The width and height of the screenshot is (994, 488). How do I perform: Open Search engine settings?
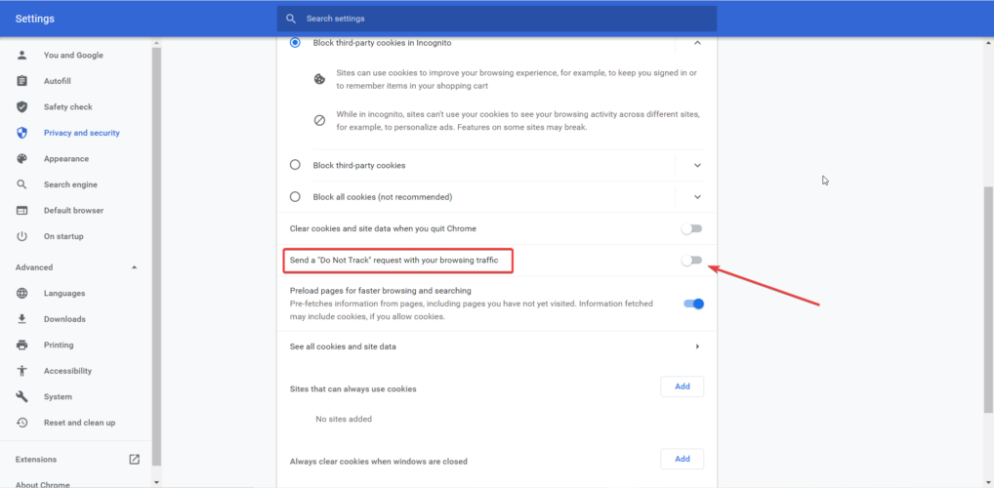(x=70, y=184)
